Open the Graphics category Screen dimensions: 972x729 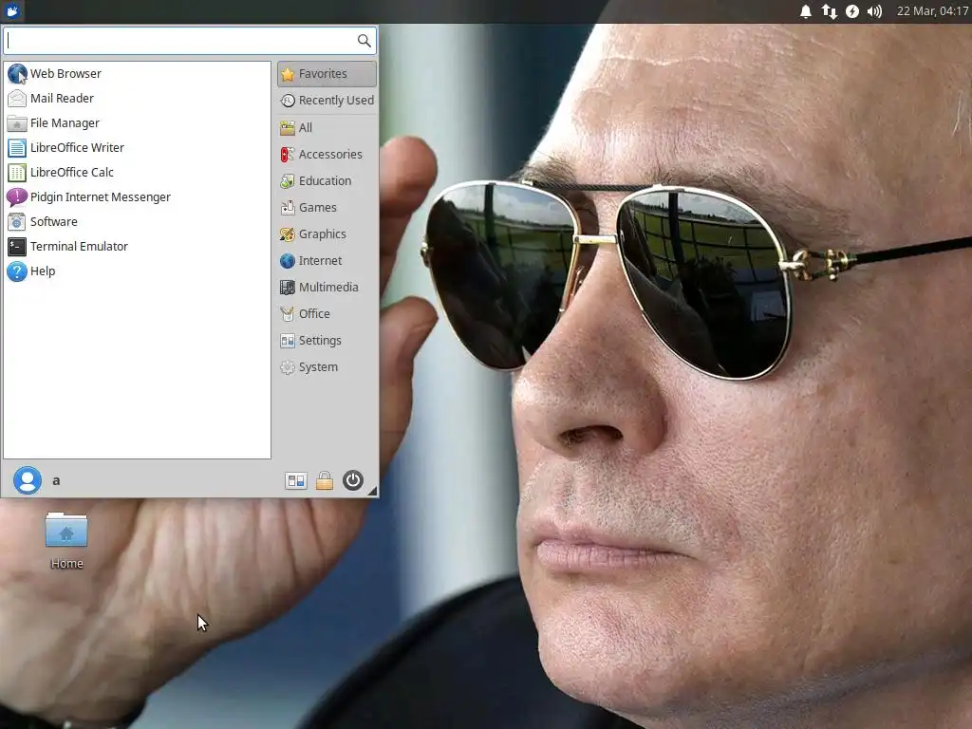pos(327,234)
